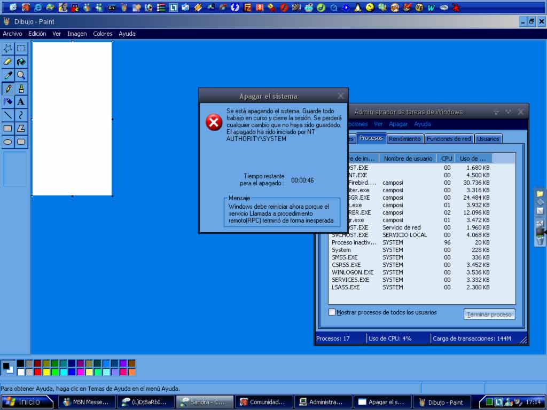
Task: Open the Funciones de red tab
Action: pos(449,139)
